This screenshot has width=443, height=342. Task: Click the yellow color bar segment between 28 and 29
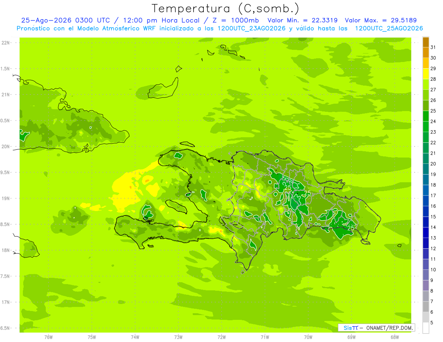(x=426, y=74)
